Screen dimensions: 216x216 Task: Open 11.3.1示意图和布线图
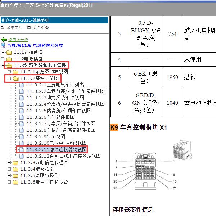coord(44,72)
